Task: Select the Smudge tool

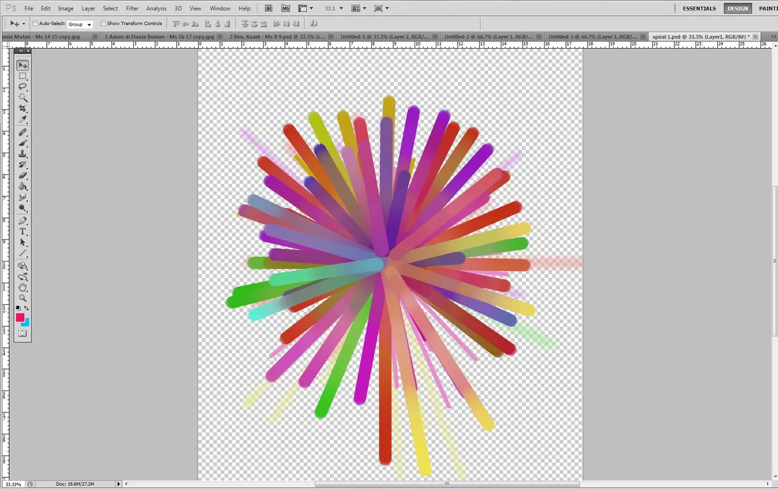Action: click(22, 198)
